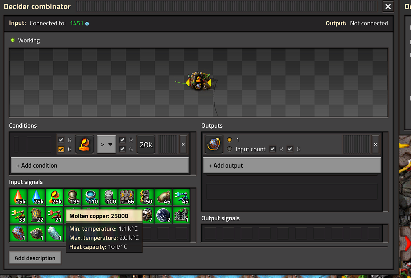The height and width of the screenshot is (278, 411).
Task: Select the transport belt signal showing 66
Action: 127,197
